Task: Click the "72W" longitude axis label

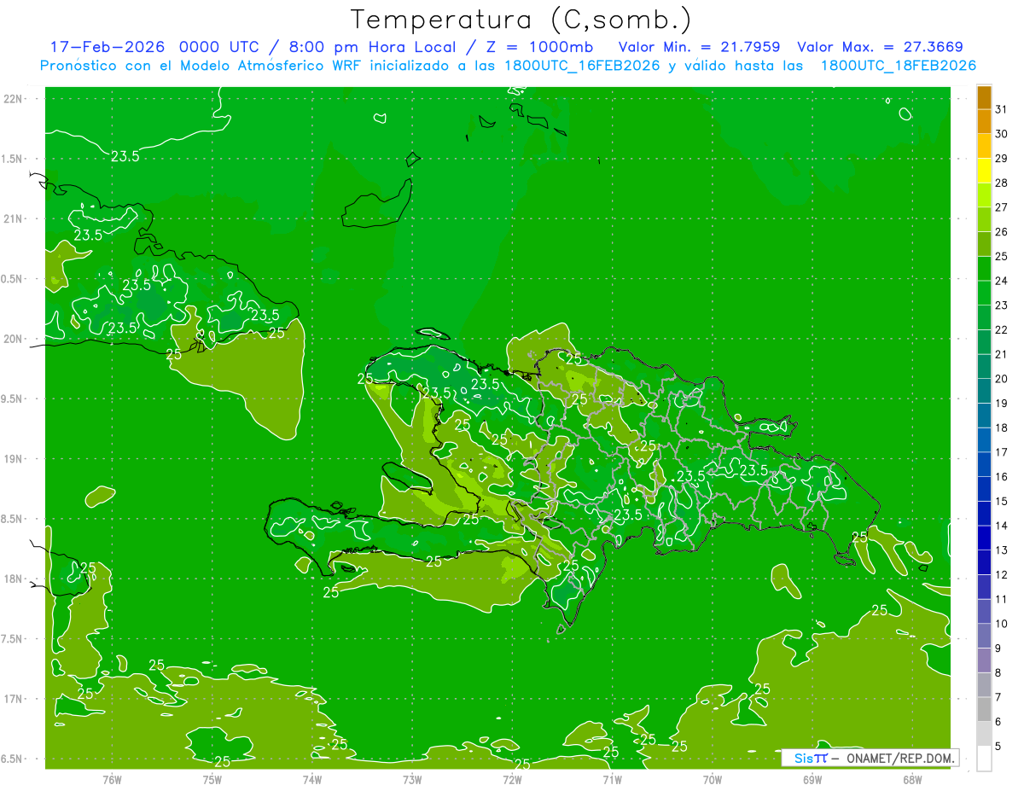Action: 512,779
